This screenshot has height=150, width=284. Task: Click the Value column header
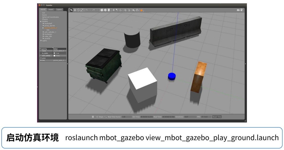[55, 49]
